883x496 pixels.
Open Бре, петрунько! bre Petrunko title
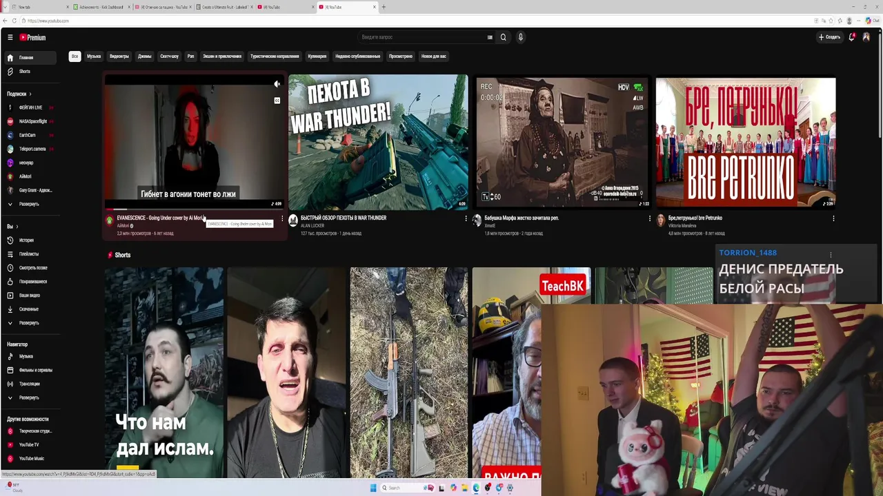tap(695, 218)
